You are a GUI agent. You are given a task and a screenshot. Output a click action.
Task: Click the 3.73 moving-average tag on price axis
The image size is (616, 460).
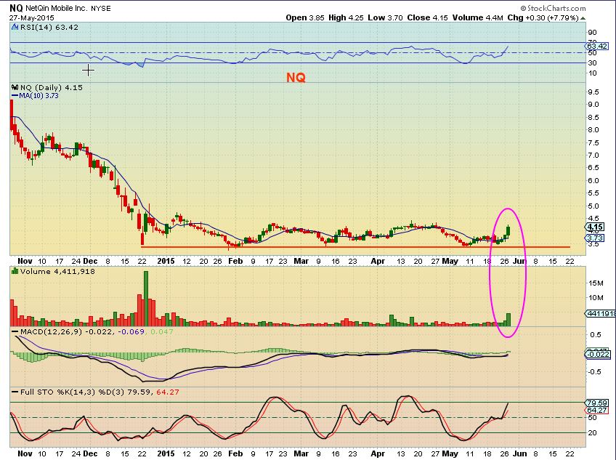click(595, 238)
